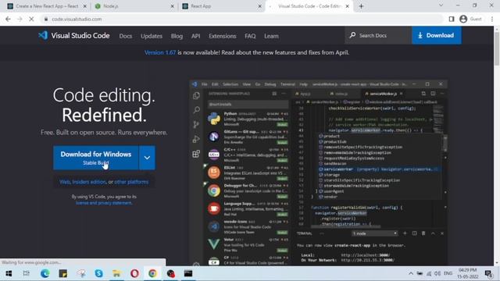Open the Web version link

coord(65,182)
